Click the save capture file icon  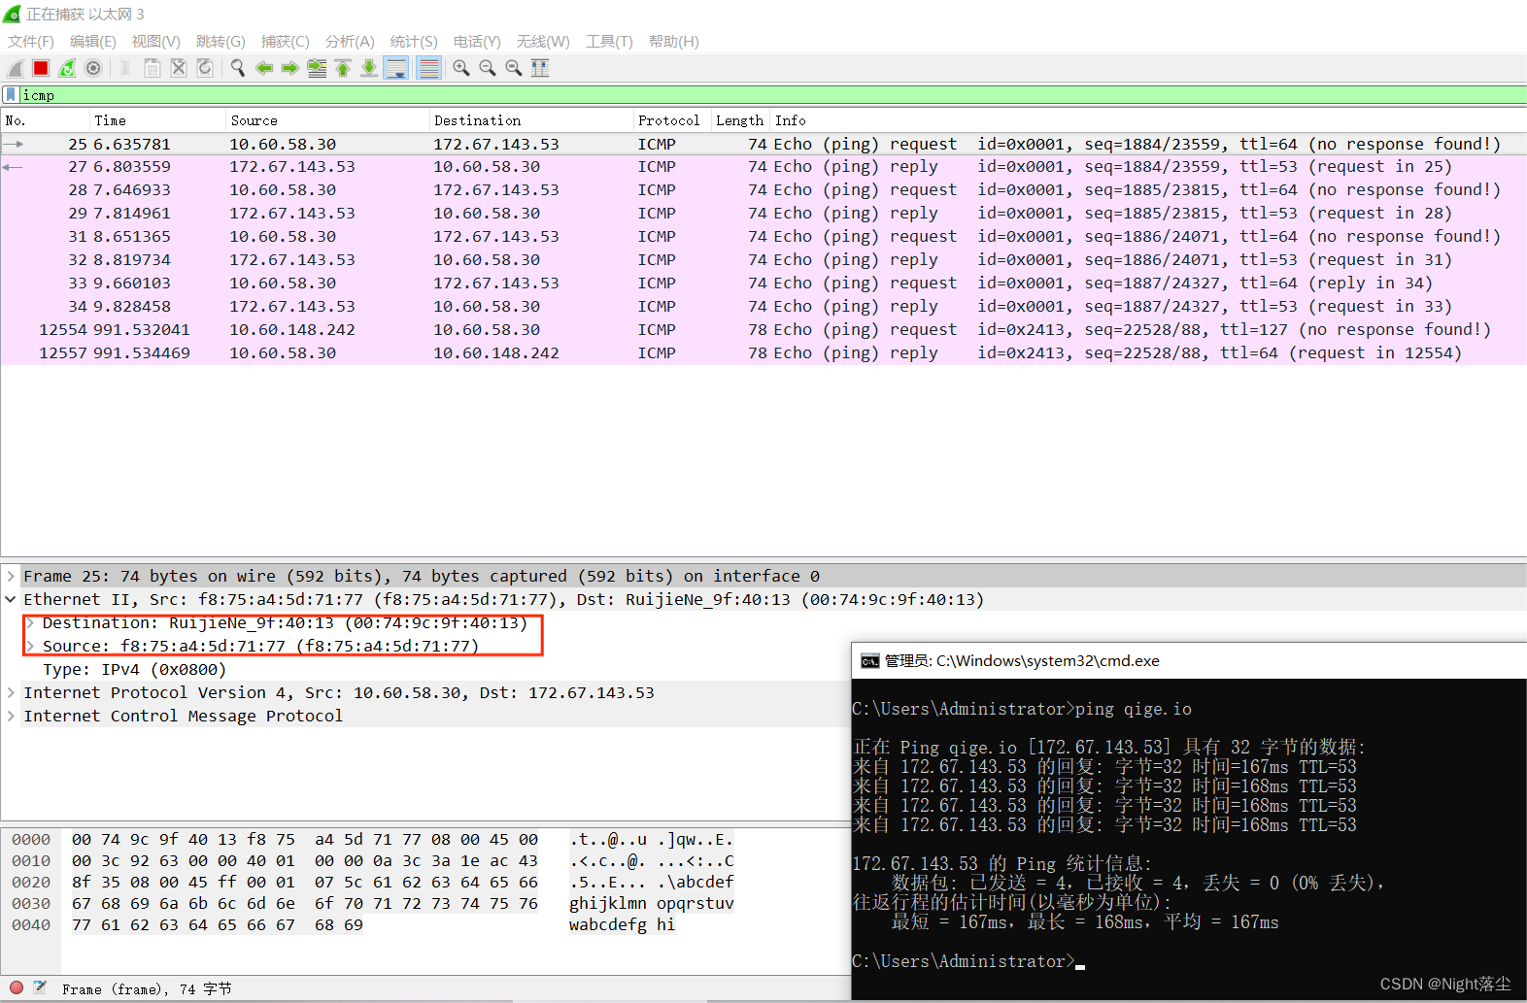[153, 68]
